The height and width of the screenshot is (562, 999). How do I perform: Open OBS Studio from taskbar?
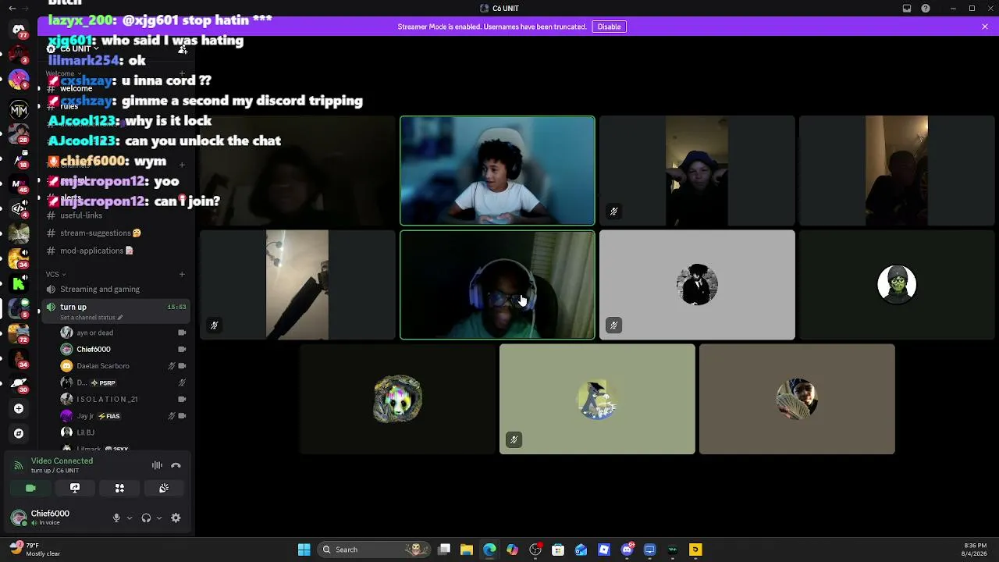[x=535, y=550]
